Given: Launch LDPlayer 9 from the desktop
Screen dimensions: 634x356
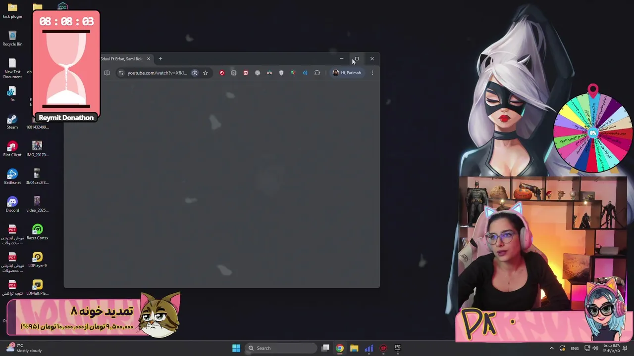Looking at the screenshot, I should tap(37, 260).
